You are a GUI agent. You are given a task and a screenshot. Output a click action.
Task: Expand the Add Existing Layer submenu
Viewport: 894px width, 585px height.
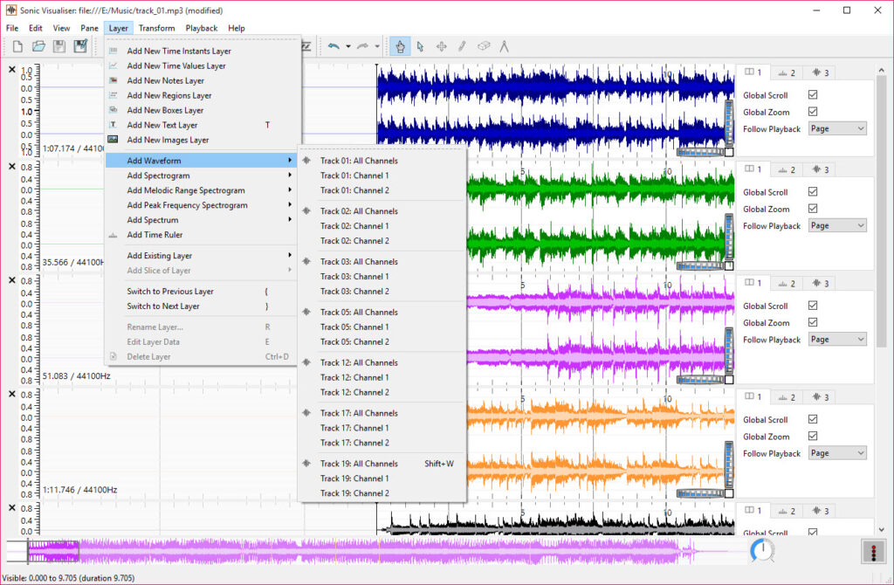[x=202, y=256]
